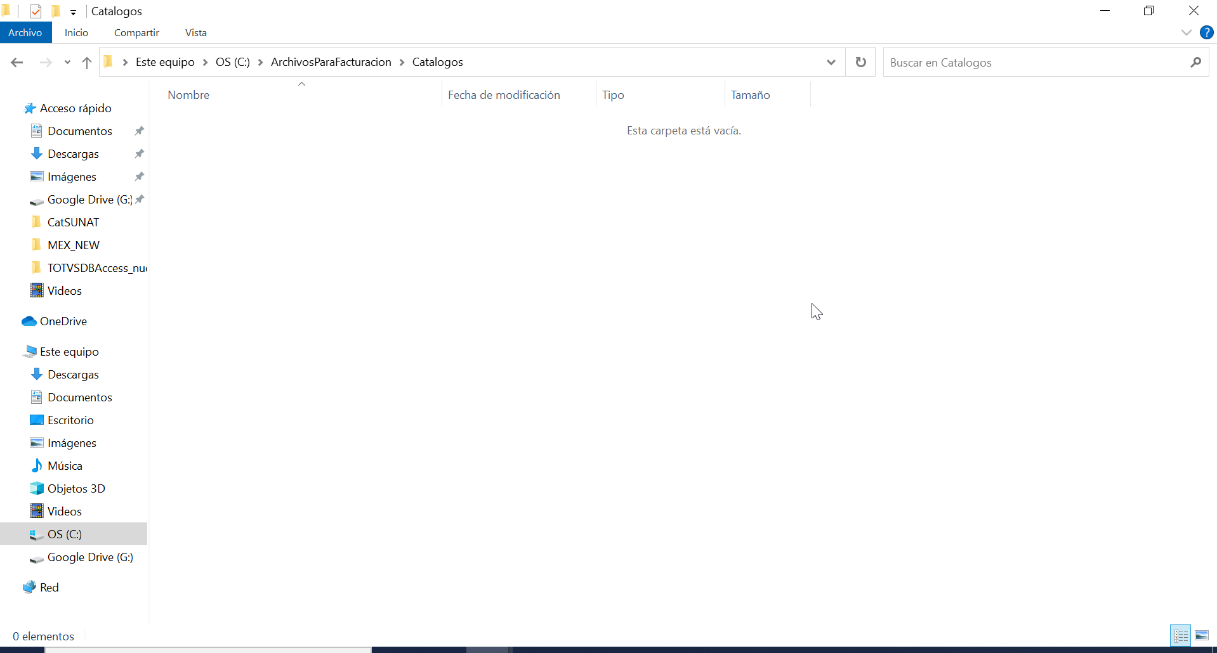Sort by Fecha de modificación column
The image size is (1217, 653).
(x=518, y=94)
